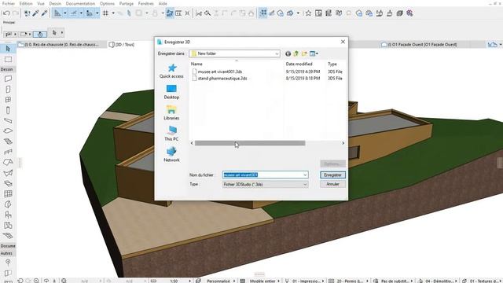Expand arrow tool geometry options dropdown

(x=61, y=33)
